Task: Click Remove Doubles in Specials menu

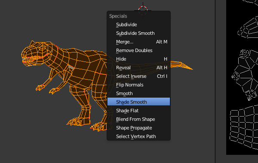Action: 138,50
